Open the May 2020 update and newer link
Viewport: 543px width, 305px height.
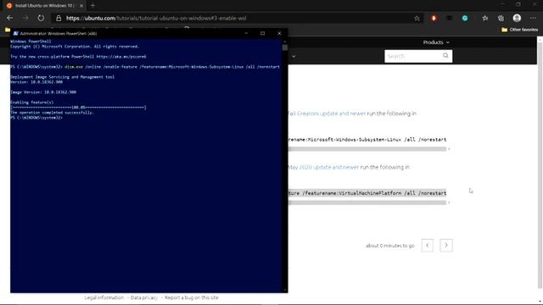click(x=324, y=167)
